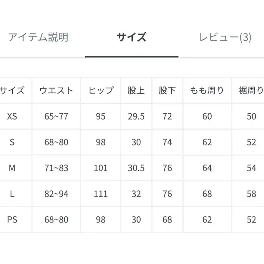Screen dimensions: 264x264
Task: Click the waist value 65~77 for XS
Action: point(56,116)
